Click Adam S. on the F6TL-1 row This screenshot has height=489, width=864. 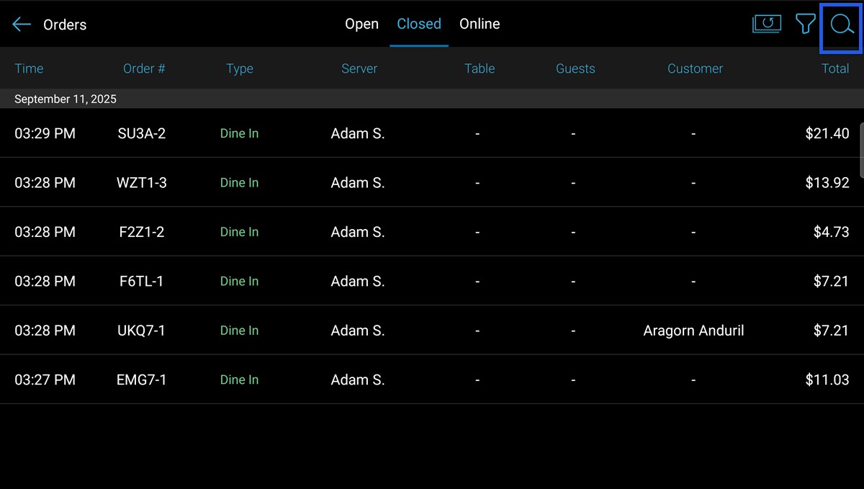[358, 281]
